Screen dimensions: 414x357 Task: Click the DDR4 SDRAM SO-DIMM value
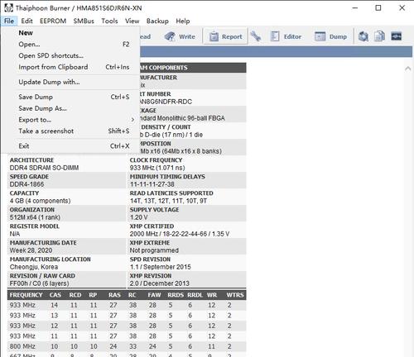coord(44,168)
